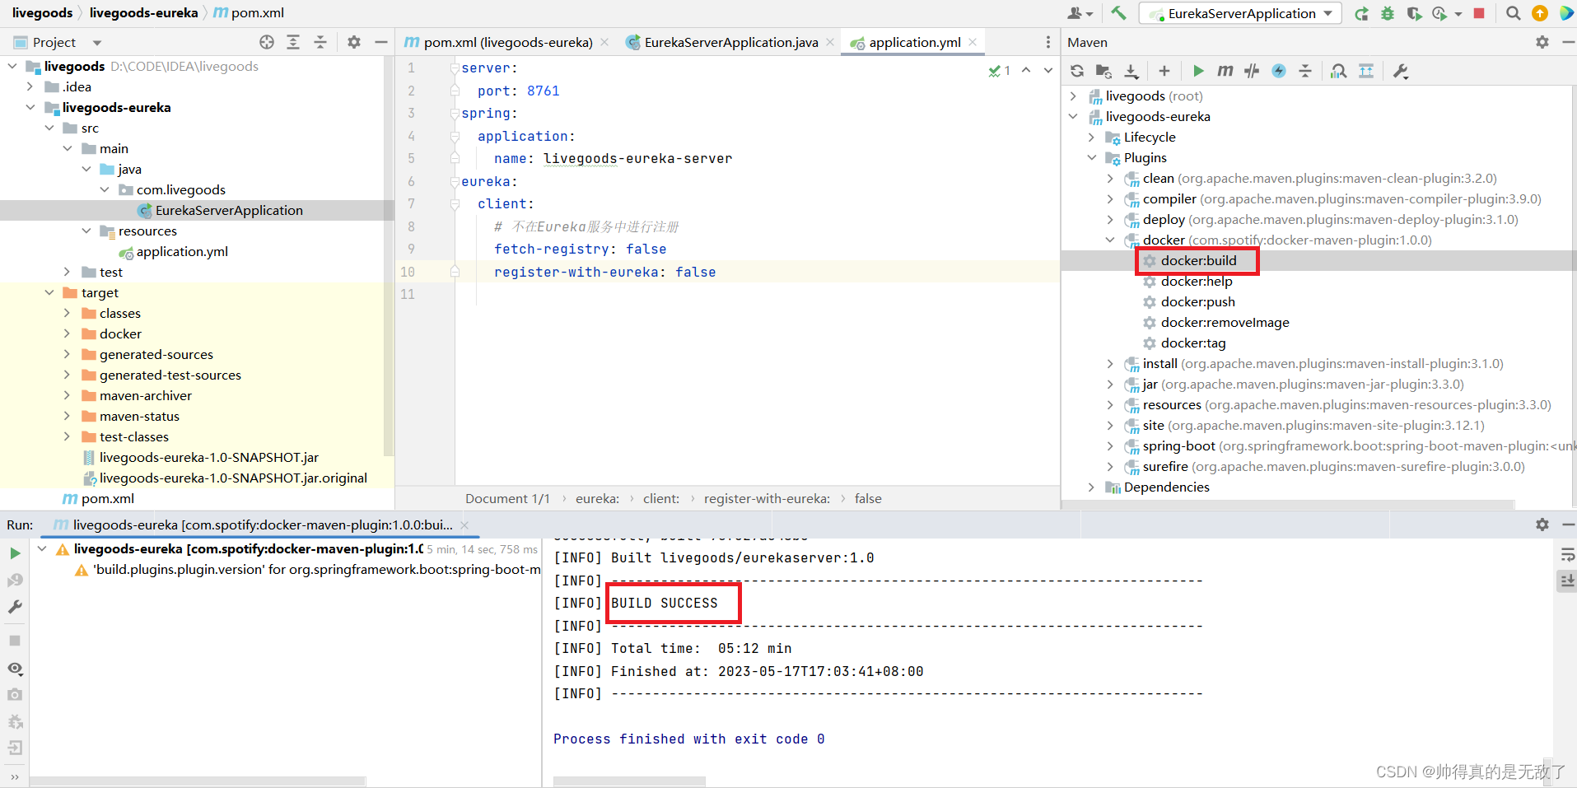The image size is (1577, 788).
Task: Add Maven Project with plus icon
Action: pyautogui.click(x=1164, y=71)
